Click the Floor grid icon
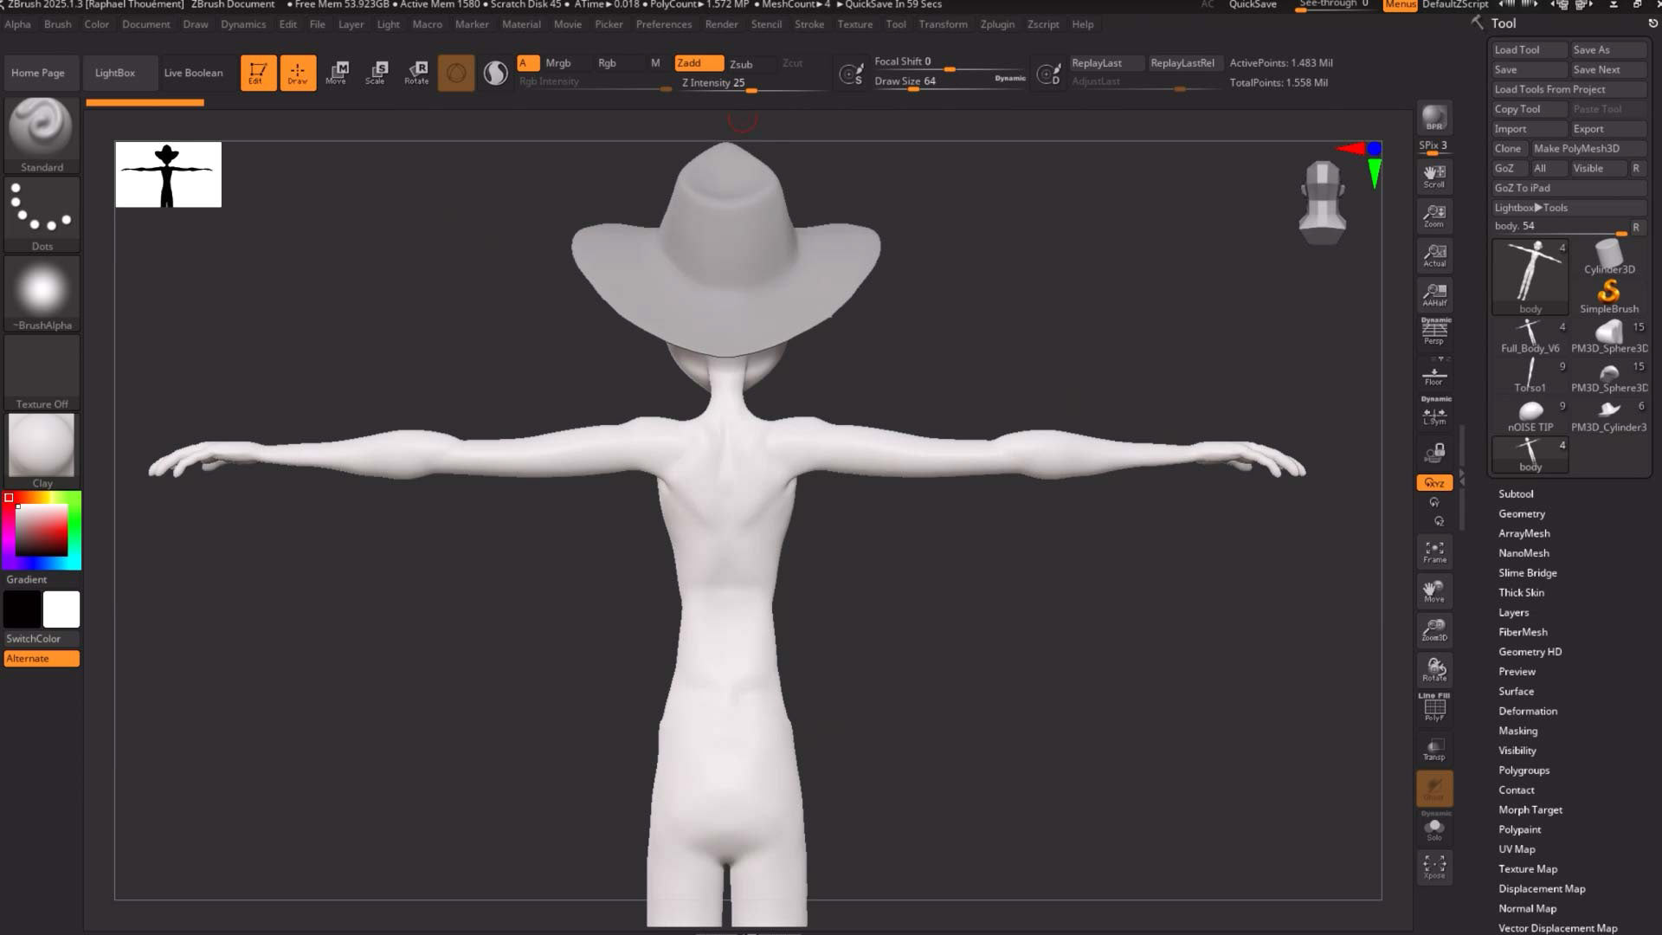Viewport: 1662px width, 935px height. click(1434, 377)
